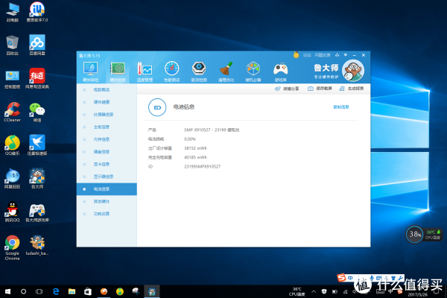
Task: Click the 38% CPU usage floating widget
Action: (415, 234)
